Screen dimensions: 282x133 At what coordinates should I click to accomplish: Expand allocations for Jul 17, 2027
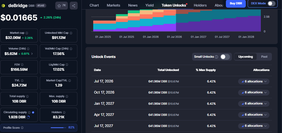254,126
